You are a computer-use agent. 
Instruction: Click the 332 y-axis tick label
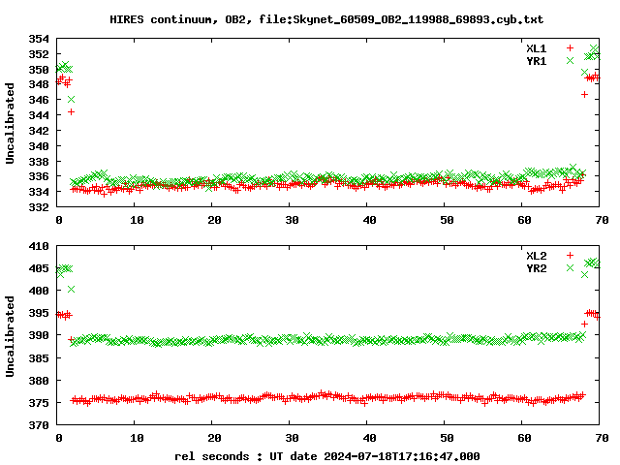click(x=39, y=206)
